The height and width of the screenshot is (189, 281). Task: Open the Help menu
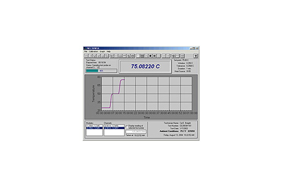tap(109, 51)
